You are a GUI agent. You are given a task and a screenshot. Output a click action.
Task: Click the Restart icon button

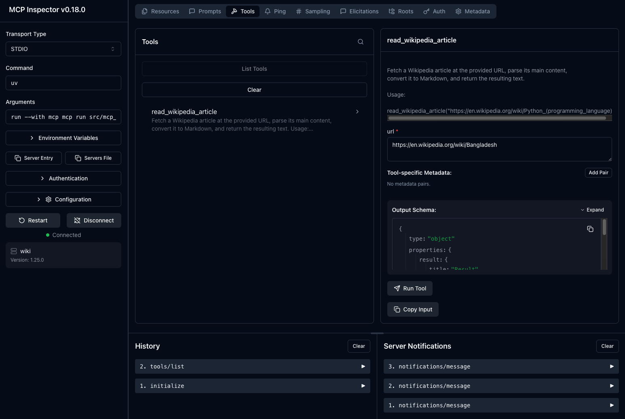[21, 220]
